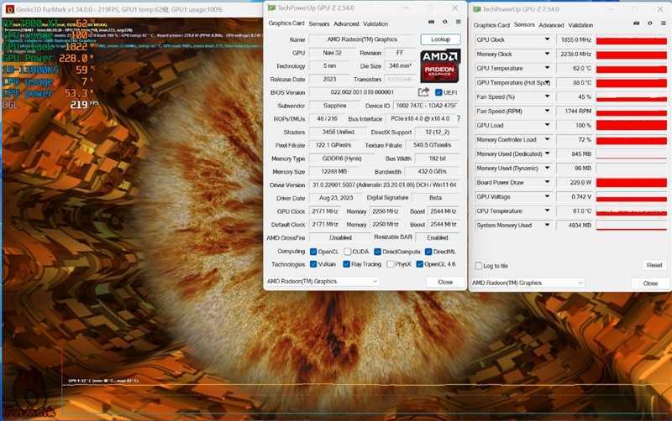672x421 pixels.
Task: Open the Board Power Draw dropdown arrow
Action: point(547,182)
